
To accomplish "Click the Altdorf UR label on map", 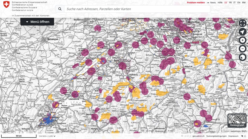I will coord(188,66).
